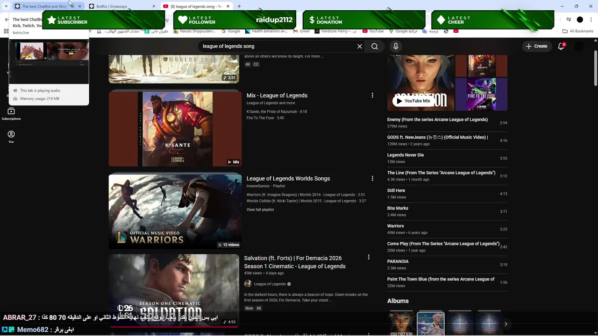Open the K'Sante mix thumbnail

pos(175,128)
